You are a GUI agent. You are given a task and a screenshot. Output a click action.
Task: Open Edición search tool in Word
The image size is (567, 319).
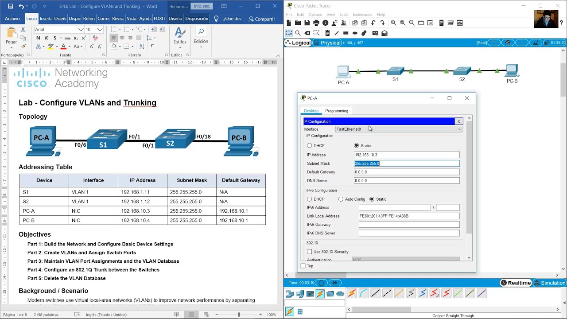tap(201, 35)
